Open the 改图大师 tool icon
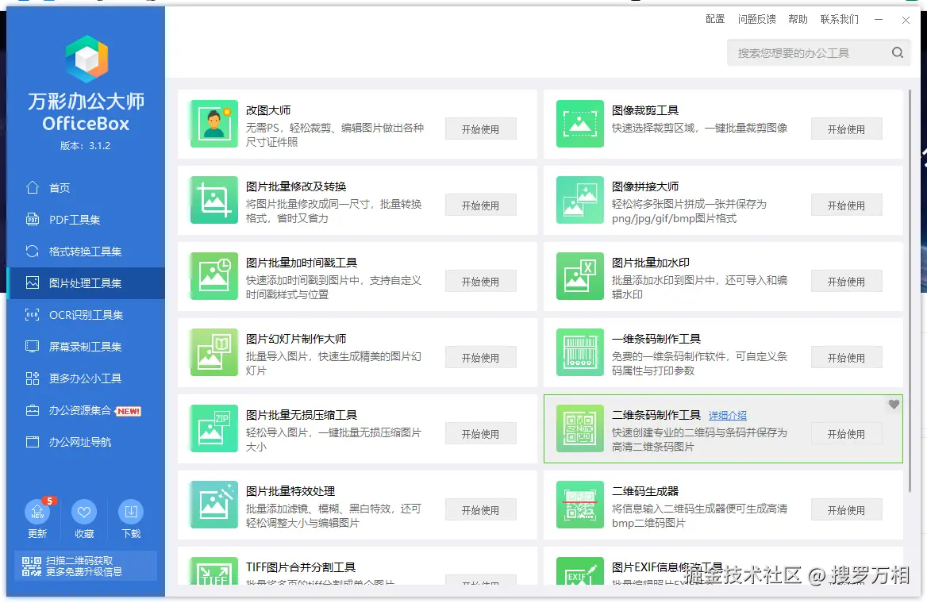The width and height of the screenshot is (927, 603). [214, 124]
